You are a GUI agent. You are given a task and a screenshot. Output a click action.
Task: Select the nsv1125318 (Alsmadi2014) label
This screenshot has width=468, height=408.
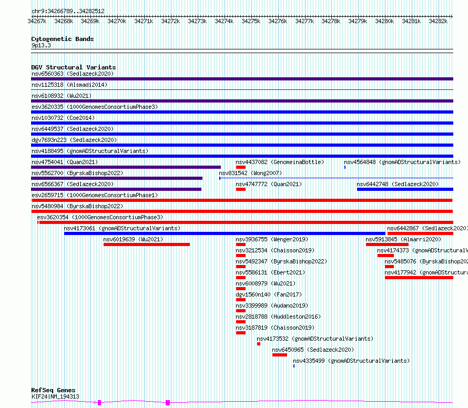[x=69, y=85]
